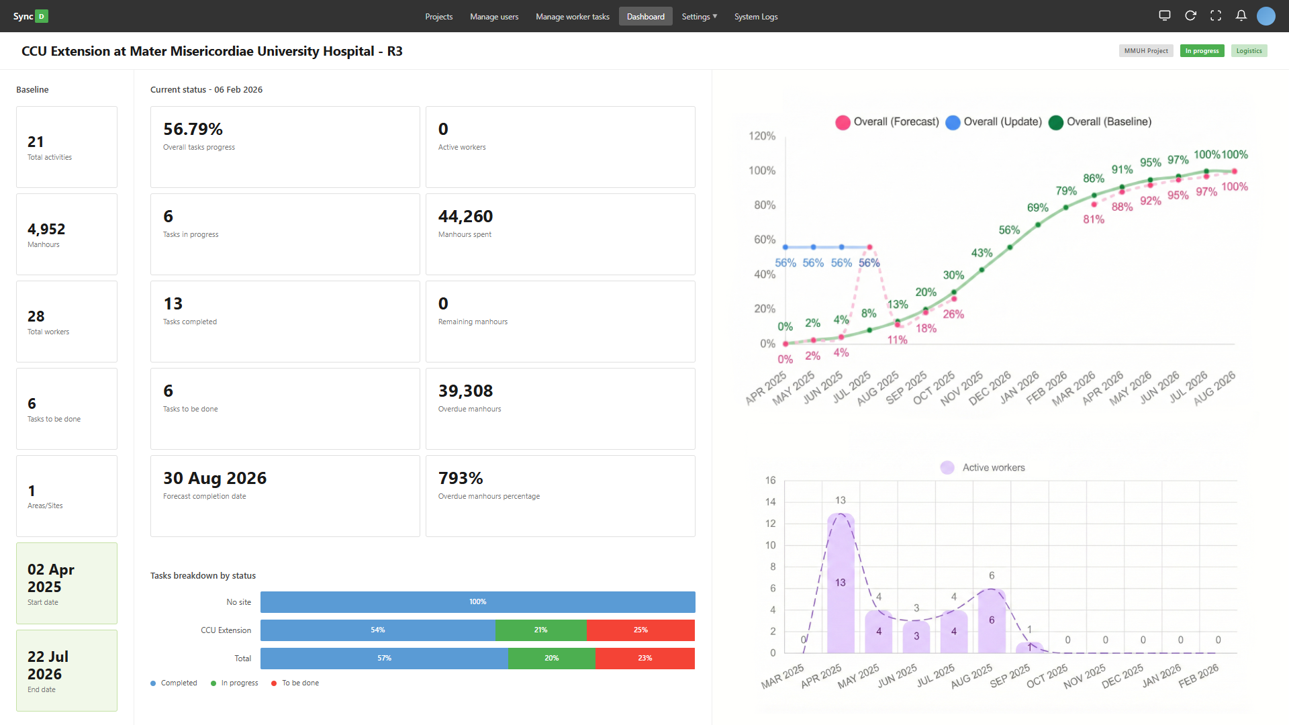Enter fullscreen mode via expand icon
Screen dimensions: 1289x725
point(1216,15)
